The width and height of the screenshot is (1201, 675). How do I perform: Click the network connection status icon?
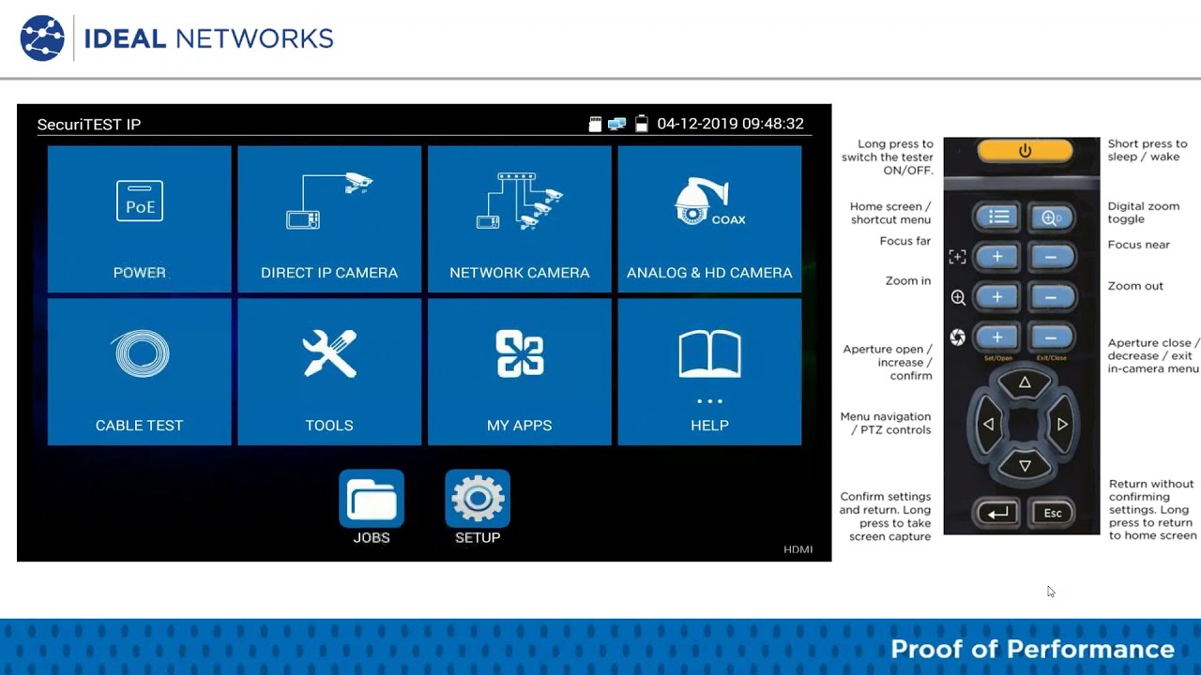click(x=616, y=124)
